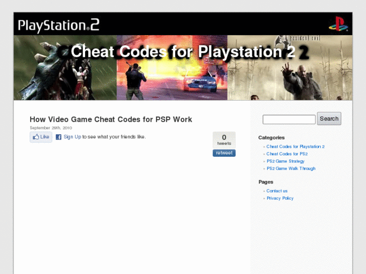Click the "to see what your friends like" text
The width and height of the screenshot is (366, 274).
point(114,137)
